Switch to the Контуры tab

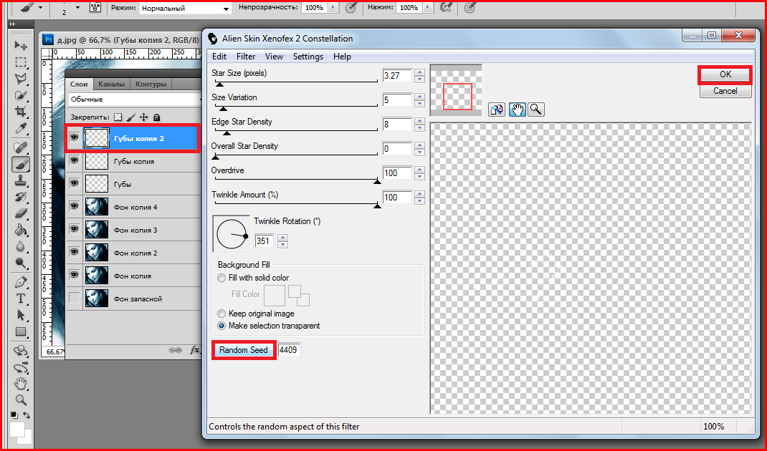tap(151, 84)
